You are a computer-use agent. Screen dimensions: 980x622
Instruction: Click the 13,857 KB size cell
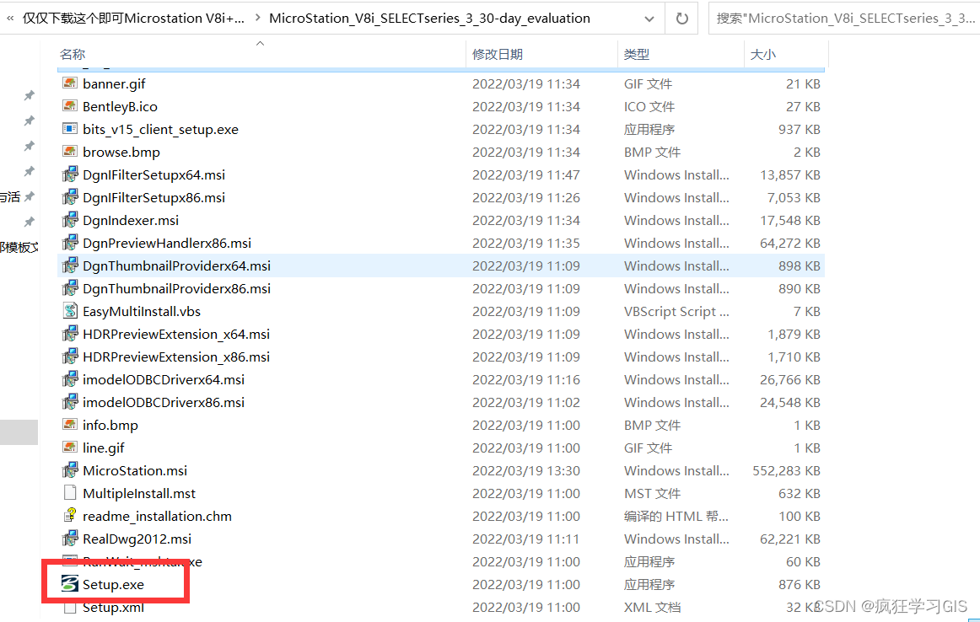click(x=790, y=174)
